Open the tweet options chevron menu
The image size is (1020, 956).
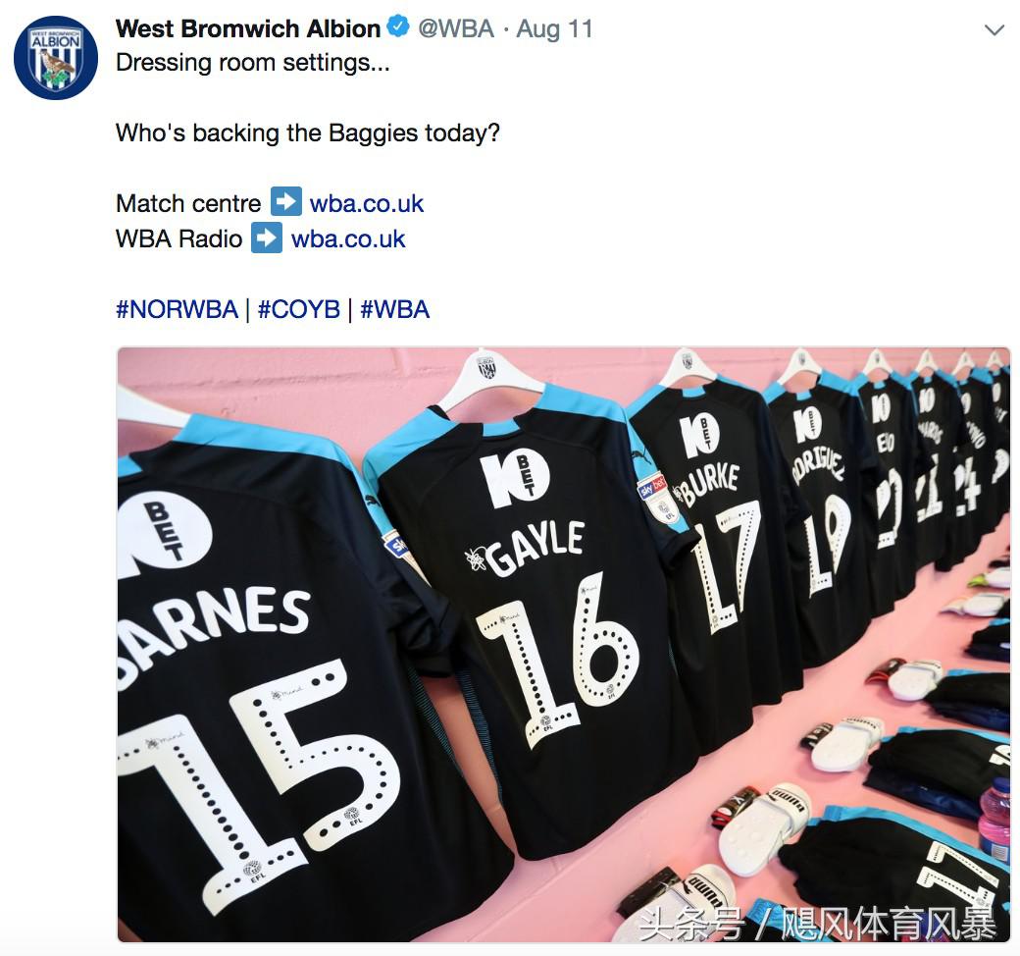(x=994, y=30)
